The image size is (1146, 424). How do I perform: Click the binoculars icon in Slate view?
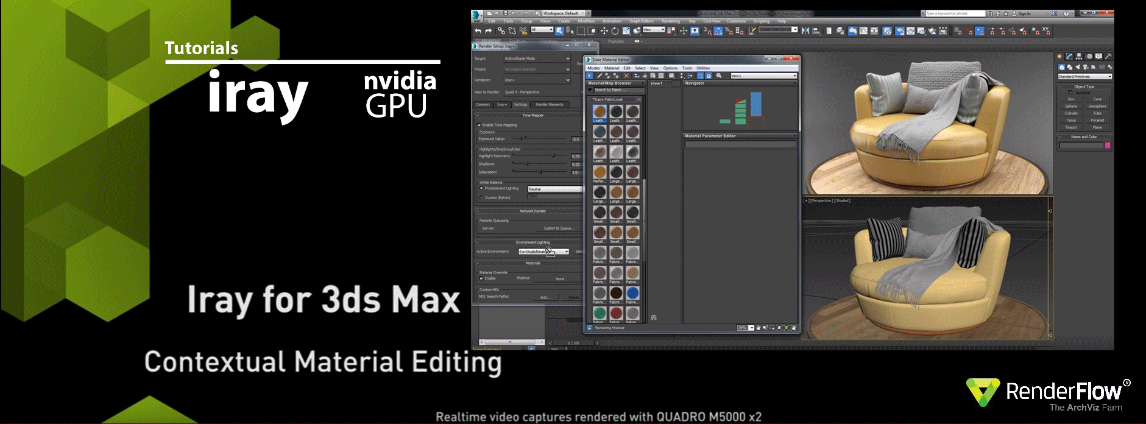(x=654, y=317)
